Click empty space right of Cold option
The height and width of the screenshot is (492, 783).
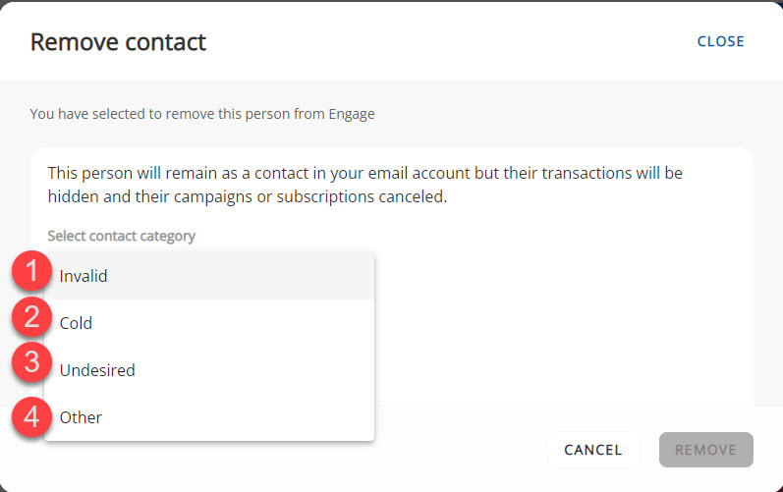[x=246, y=323]
